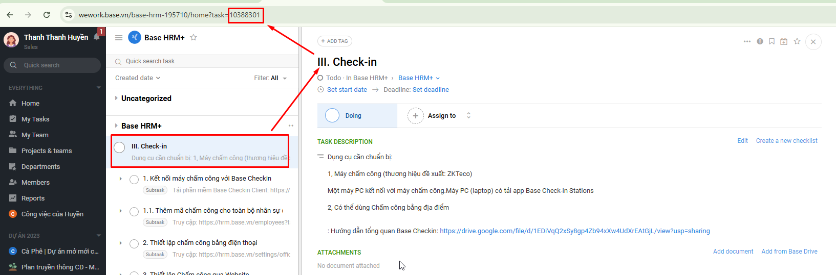Click Create a new checklist
The image size is (836, 275).
click(787, 141)
